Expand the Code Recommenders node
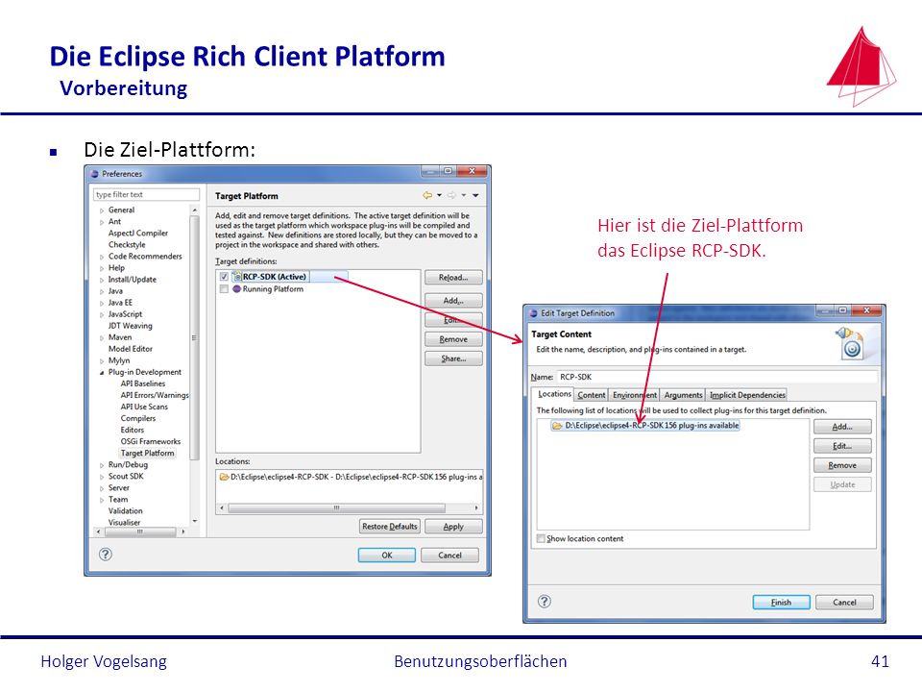Image resolution: width=922 pixels, height=692 pixels. [102, 257]
